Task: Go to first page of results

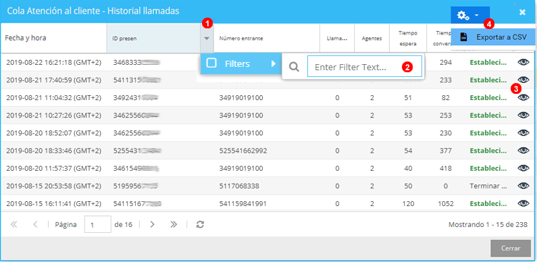Action: coord(14,224)
